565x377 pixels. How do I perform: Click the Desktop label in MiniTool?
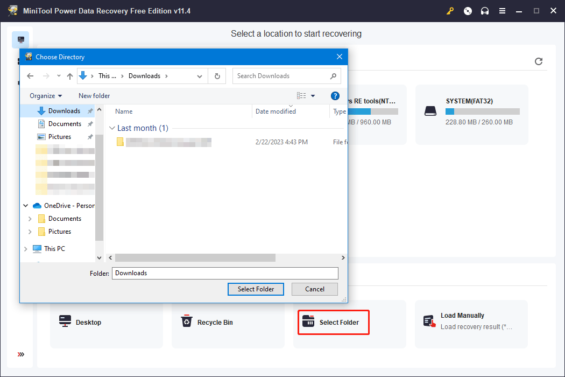(88, 323)
